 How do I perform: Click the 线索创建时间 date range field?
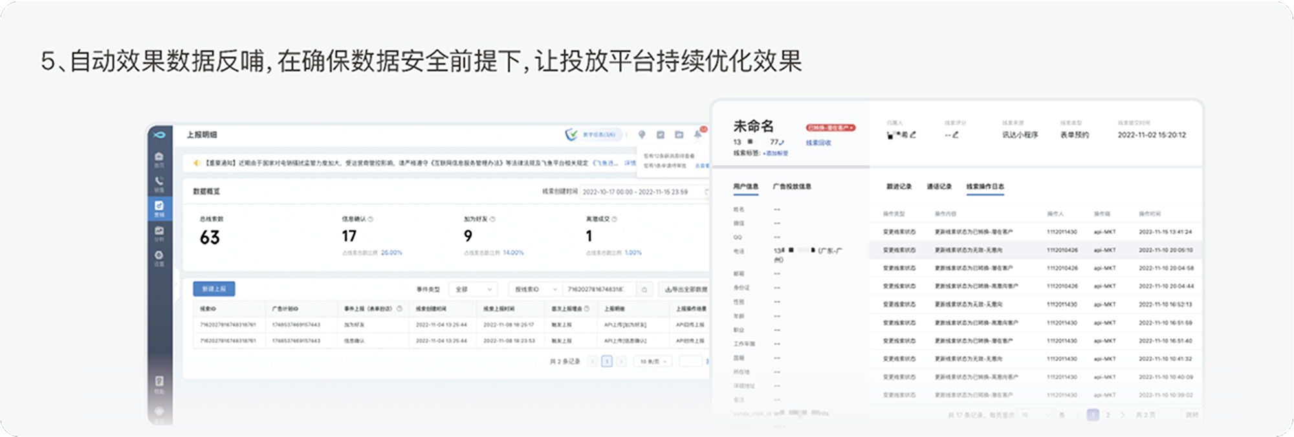click(636, 192)
